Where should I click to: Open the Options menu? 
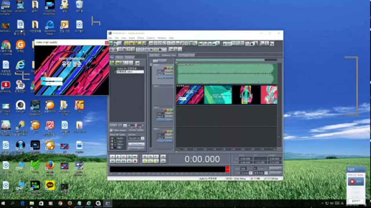(151, 38)
